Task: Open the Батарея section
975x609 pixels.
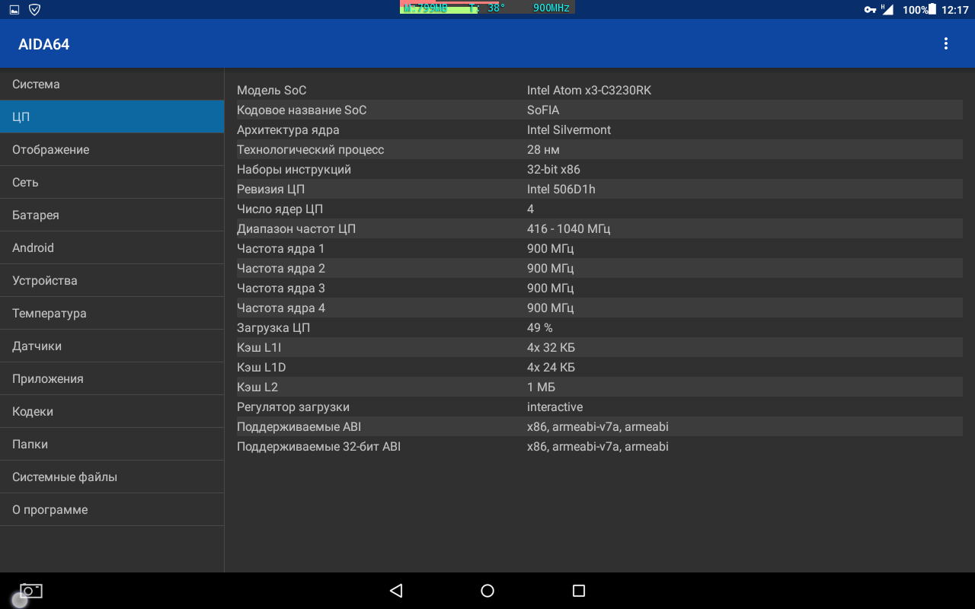Action: [112, 215]
